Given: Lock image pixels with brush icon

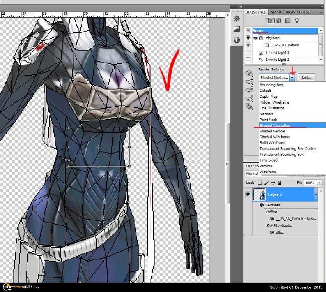Looking at the screenshot, I should pos(266,183).
